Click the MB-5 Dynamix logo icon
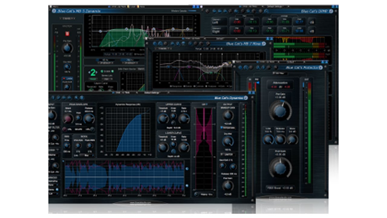This screenshot has width=387, height=218. point(54,11)
